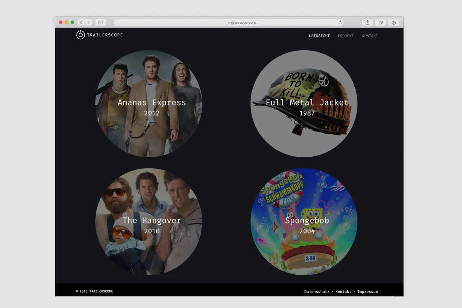Click the © 2016 TRAILERSCOPE footer text
The image size is (462, 308).
click(94, 291)
